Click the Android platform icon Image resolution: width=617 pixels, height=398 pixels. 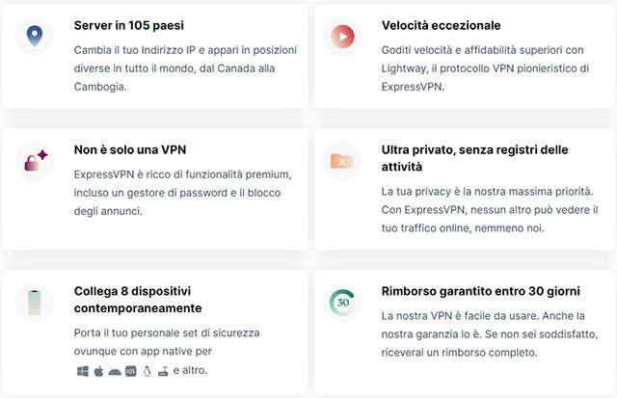click(114, 371)
